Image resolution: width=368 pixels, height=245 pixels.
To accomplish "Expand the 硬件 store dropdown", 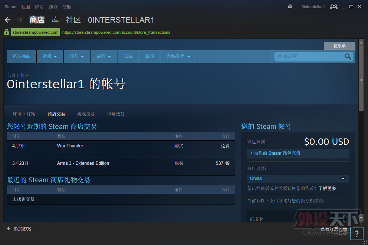I will click(104, 56).
